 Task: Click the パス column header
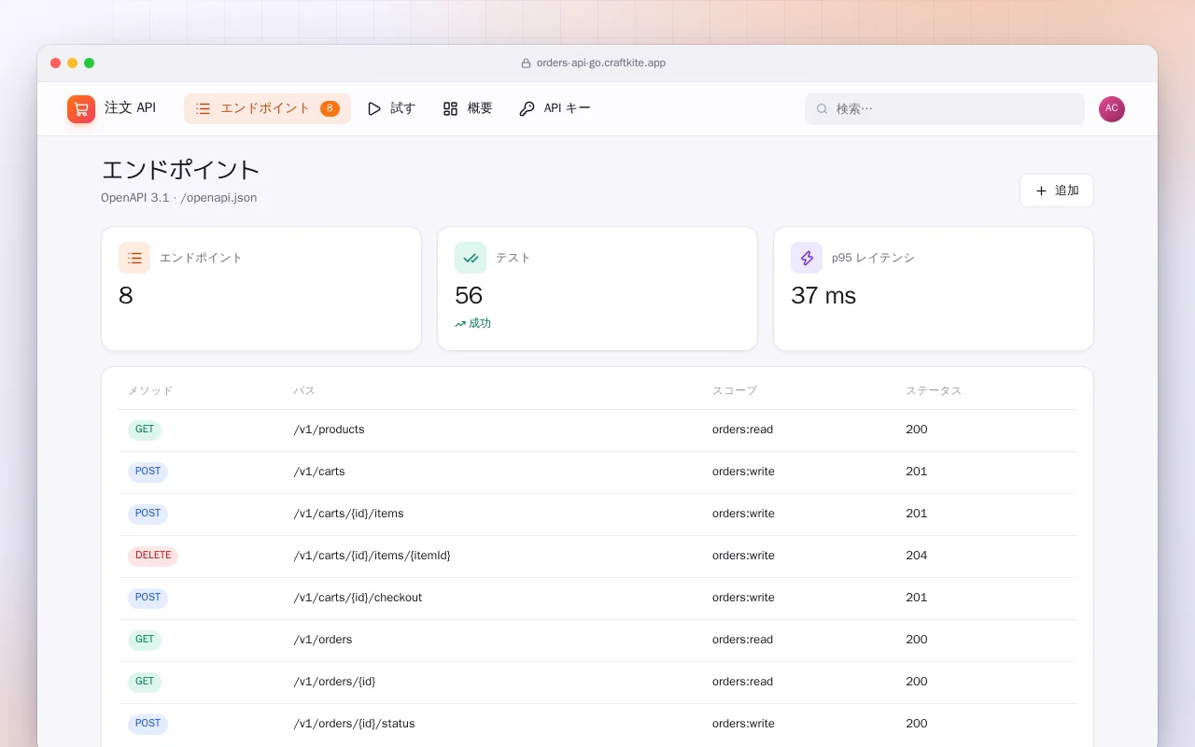pos(304,391)
